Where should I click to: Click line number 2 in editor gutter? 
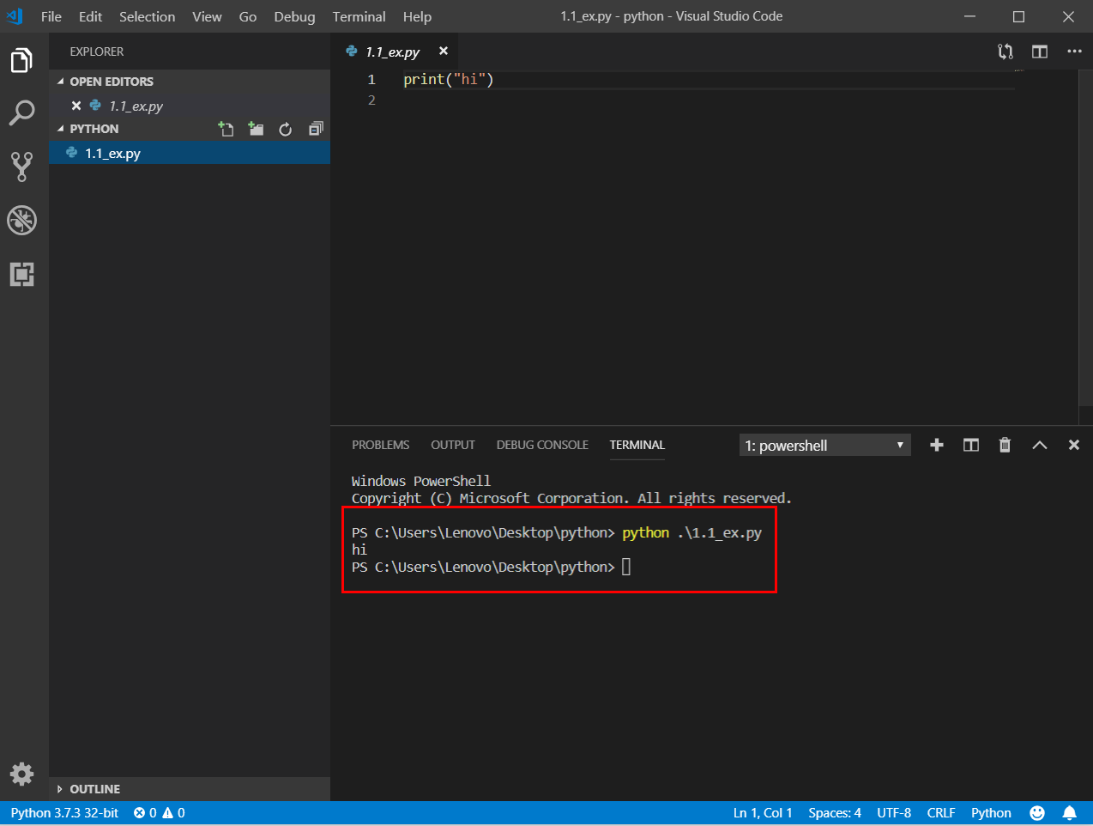(x=371, y=100)
